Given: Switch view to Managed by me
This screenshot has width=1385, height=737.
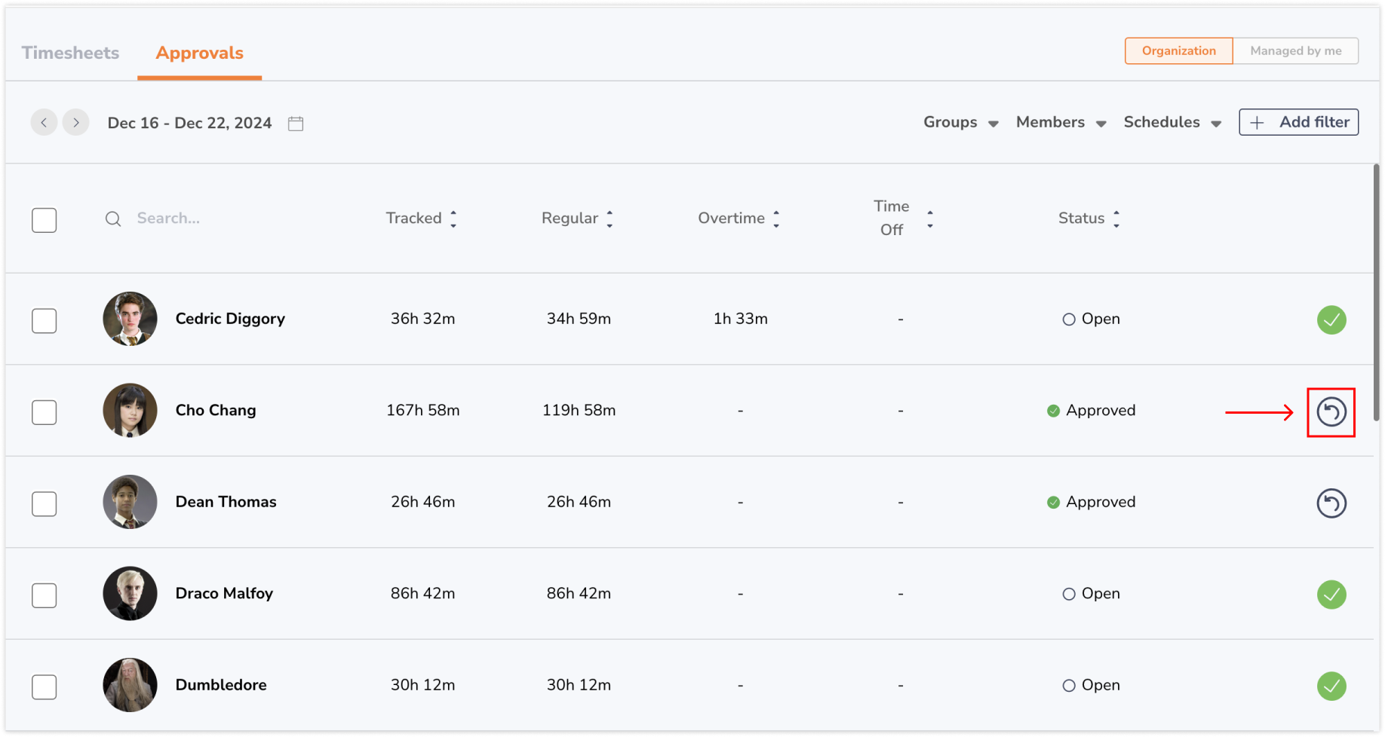Looking at the screenshot, I should pyautogui.click(x=1295, y=50).
